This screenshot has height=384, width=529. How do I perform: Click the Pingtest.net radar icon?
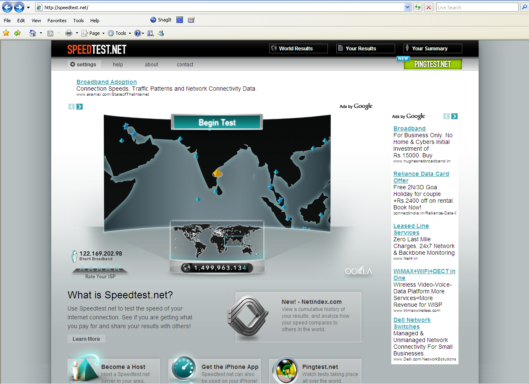[x=285, y=370]
